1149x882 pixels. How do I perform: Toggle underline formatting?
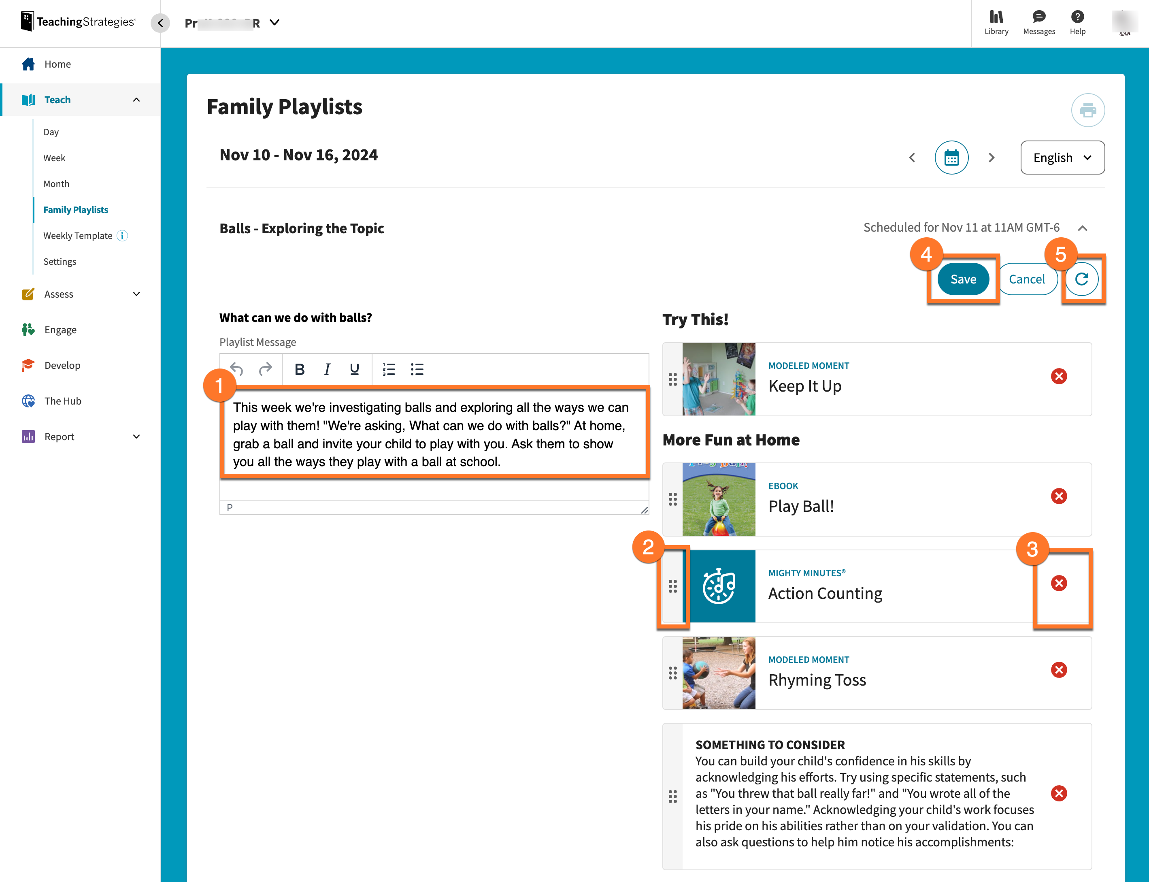354,369
